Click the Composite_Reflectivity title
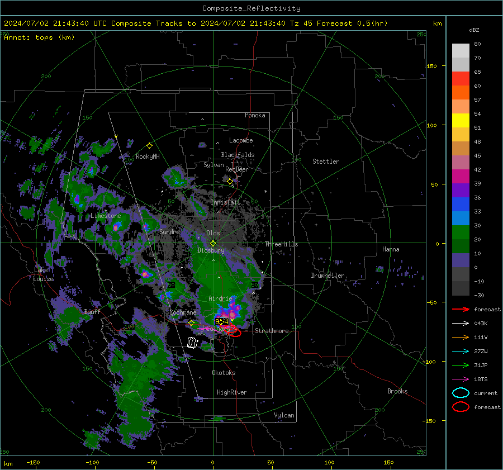503x470 pixels. [251, 8]
